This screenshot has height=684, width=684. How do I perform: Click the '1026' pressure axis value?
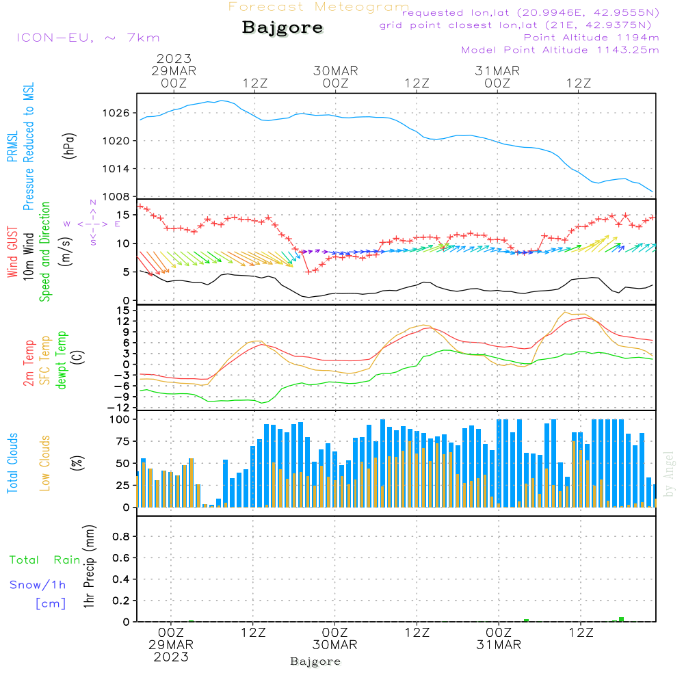(116, 114)
